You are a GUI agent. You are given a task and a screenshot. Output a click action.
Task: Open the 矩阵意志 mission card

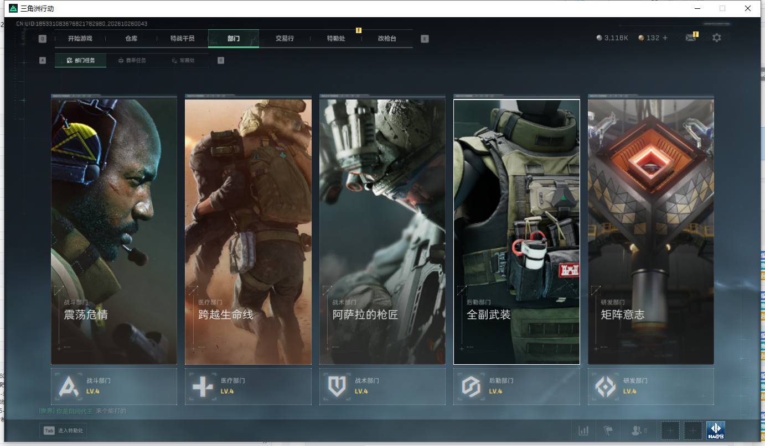click(x=651, y=231)
